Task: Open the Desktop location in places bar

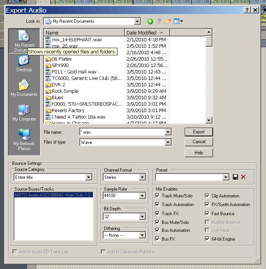Action: [x=24, y=63]
